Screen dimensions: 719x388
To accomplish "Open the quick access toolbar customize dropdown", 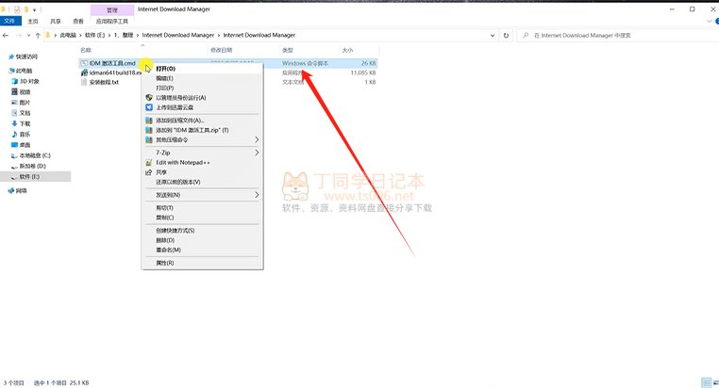I will (34, 9).
